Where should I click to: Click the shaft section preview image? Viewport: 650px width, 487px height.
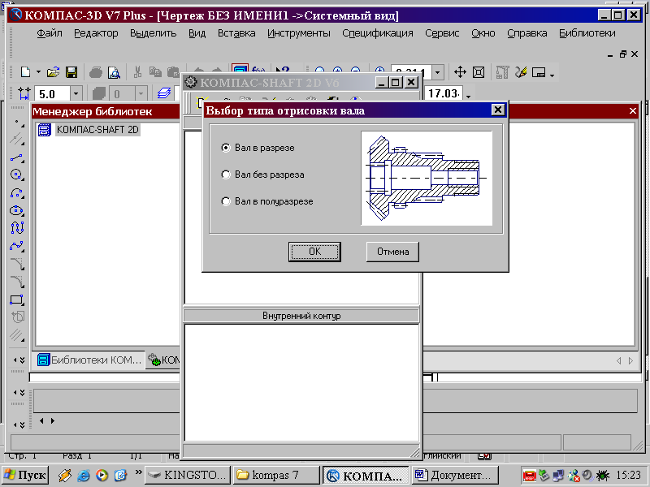tap(427, 178)
